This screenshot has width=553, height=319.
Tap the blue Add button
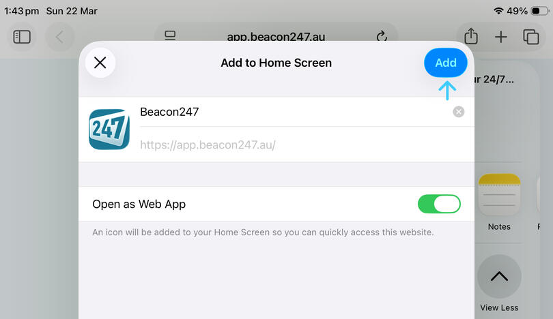[x=445, y=63]
